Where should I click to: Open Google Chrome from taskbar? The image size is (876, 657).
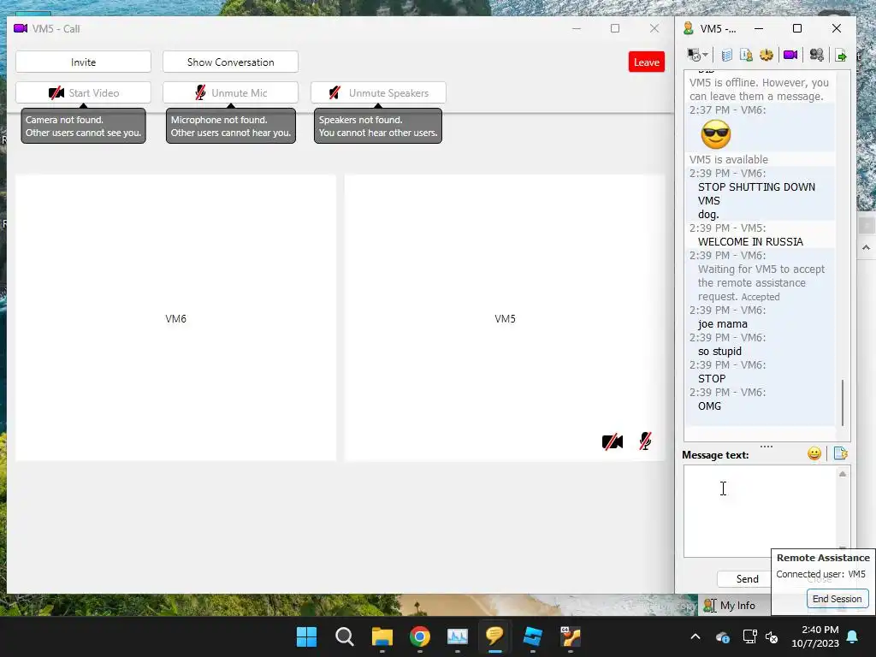(419, 636)
